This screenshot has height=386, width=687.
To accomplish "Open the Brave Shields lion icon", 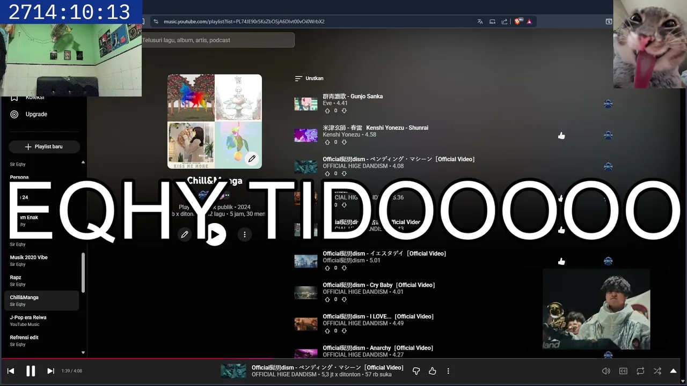I will pos(518,21).
